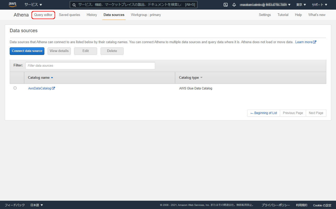Screen dimensions: 336x209
Task: Open the notifications bell icon
Action: [x=234, y=5]
